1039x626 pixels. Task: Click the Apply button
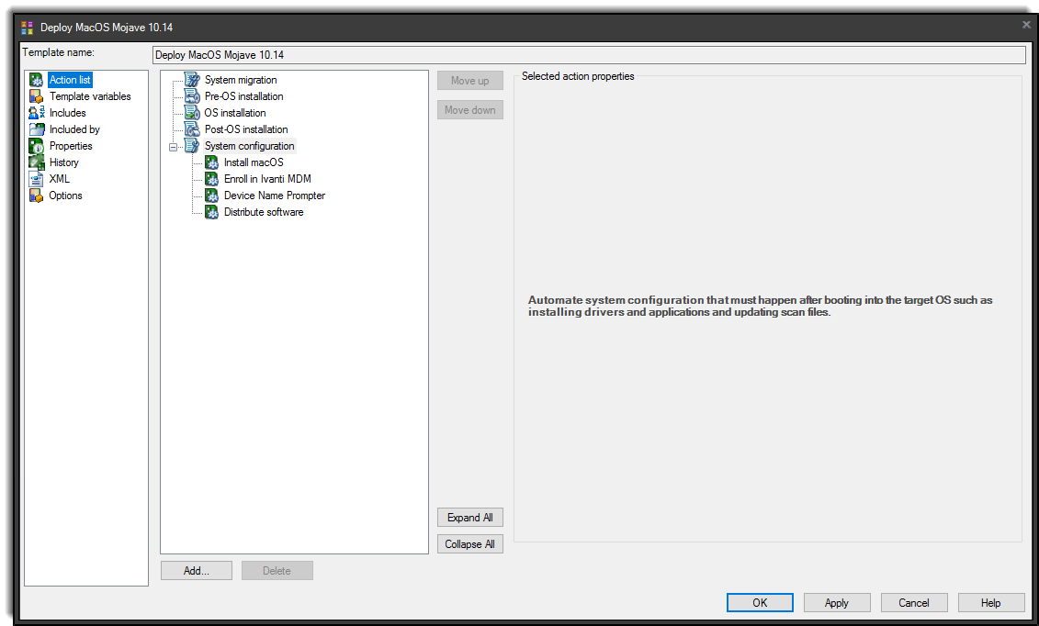pyautogui.click(x=836, y=602)
